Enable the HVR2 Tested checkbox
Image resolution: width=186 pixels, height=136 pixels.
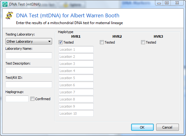(x=102, y=42)
